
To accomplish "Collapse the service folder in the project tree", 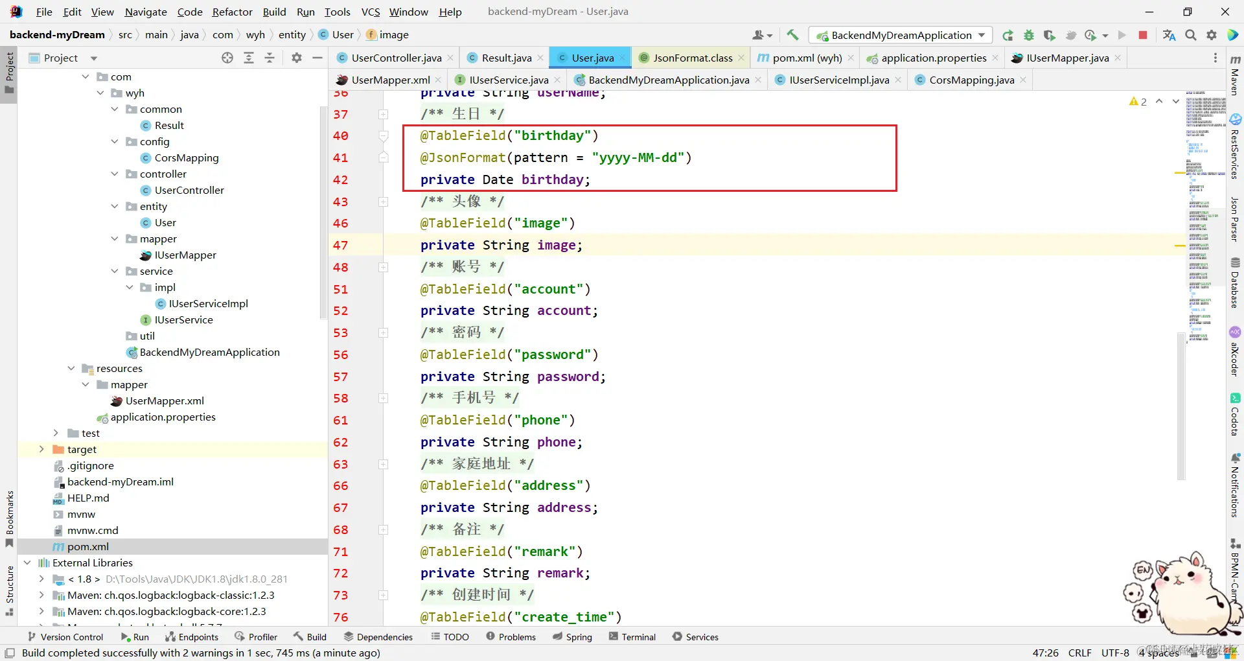I will click(x=115, y=271).
